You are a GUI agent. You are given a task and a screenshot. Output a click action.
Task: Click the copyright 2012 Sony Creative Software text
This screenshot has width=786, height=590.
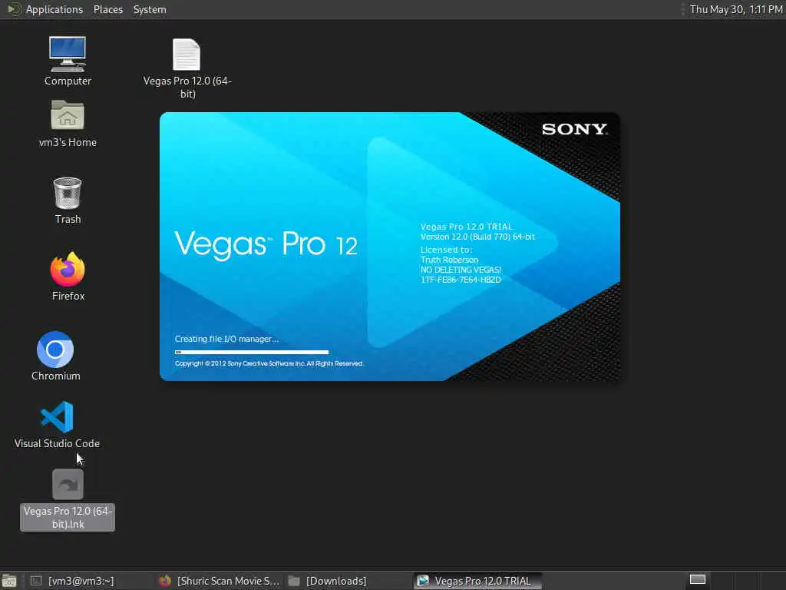[269, 363]
